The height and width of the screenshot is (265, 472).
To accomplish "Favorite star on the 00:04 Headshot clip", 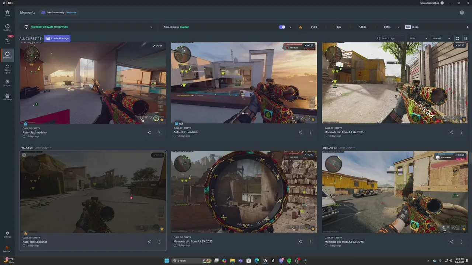I will (162, 119).
